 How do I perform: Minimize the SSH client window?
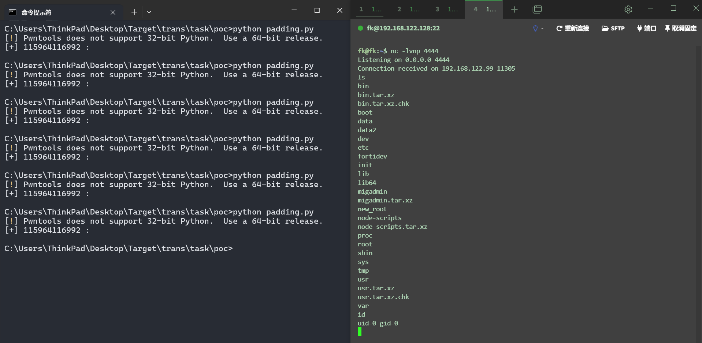click(x=651, y=8)
